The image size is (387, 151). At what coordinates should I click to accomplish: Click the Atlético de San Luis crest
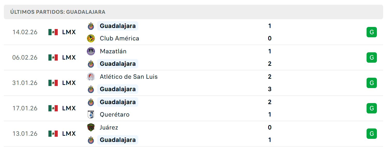click(91, 77)
